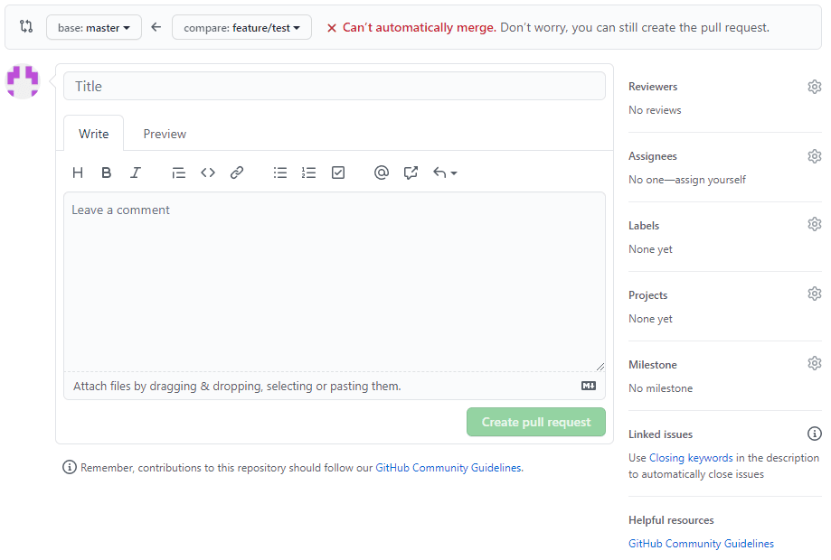The image size is (831, 560).
Task: Open the saved replies dropdown
Action: click(443, 173)
